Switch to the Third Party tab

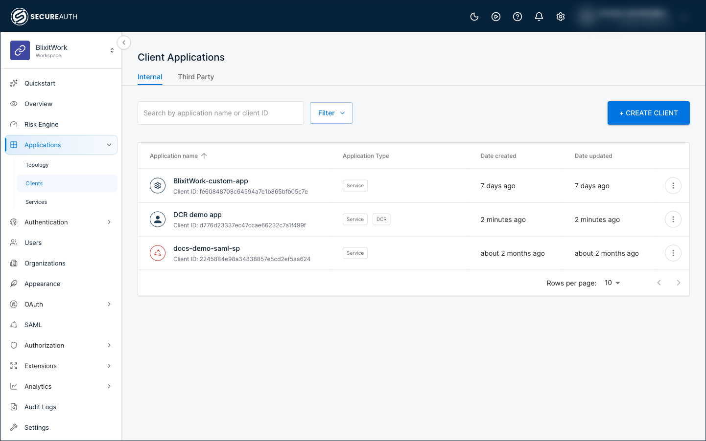(196, 77)
